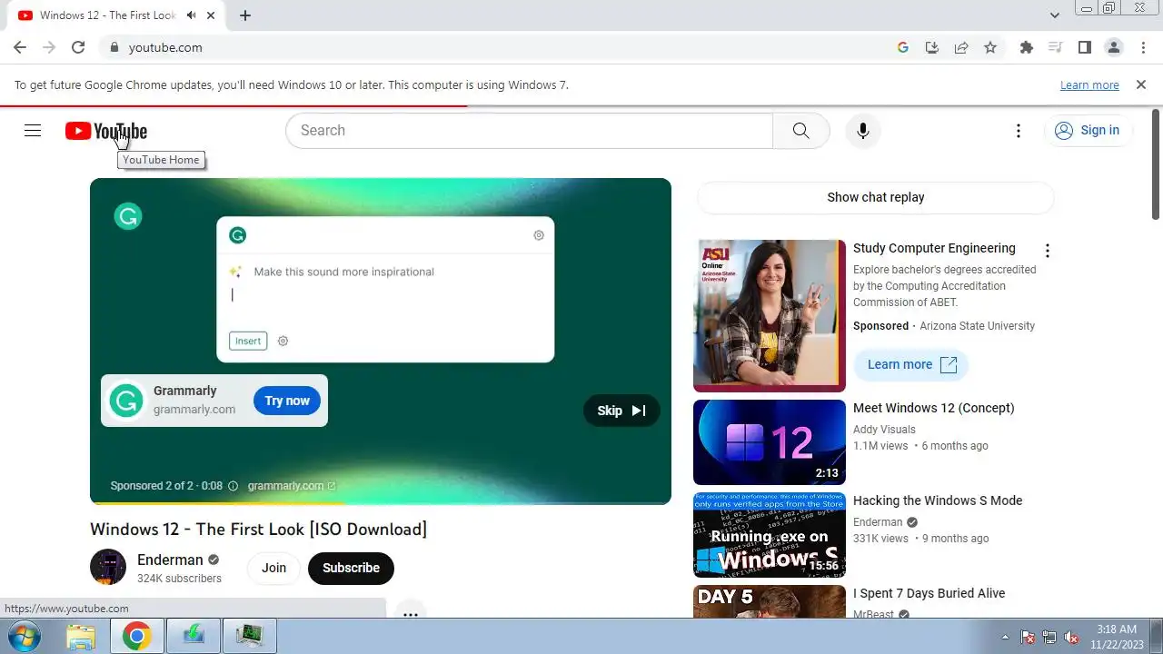
Task: Open ASU Study Computer Engineering thumbnail
Action: [x=770, y=316]
